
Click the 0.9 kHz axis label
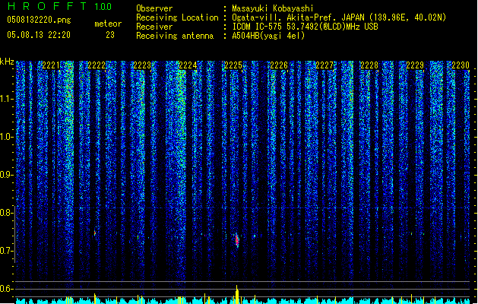pyautogui.click(x=6, y=175)
